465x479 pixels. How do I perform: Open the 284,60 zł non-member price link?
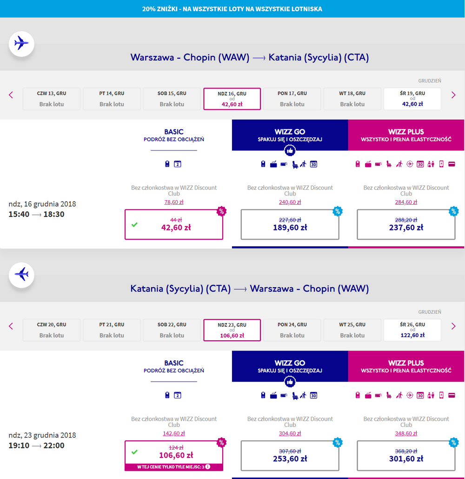[x=406, y=202]
